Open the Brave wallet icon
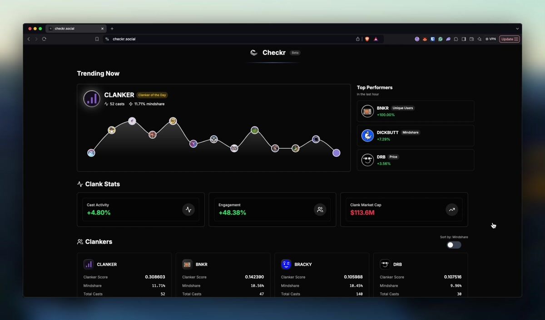545x320 pixels. [471, 39]
